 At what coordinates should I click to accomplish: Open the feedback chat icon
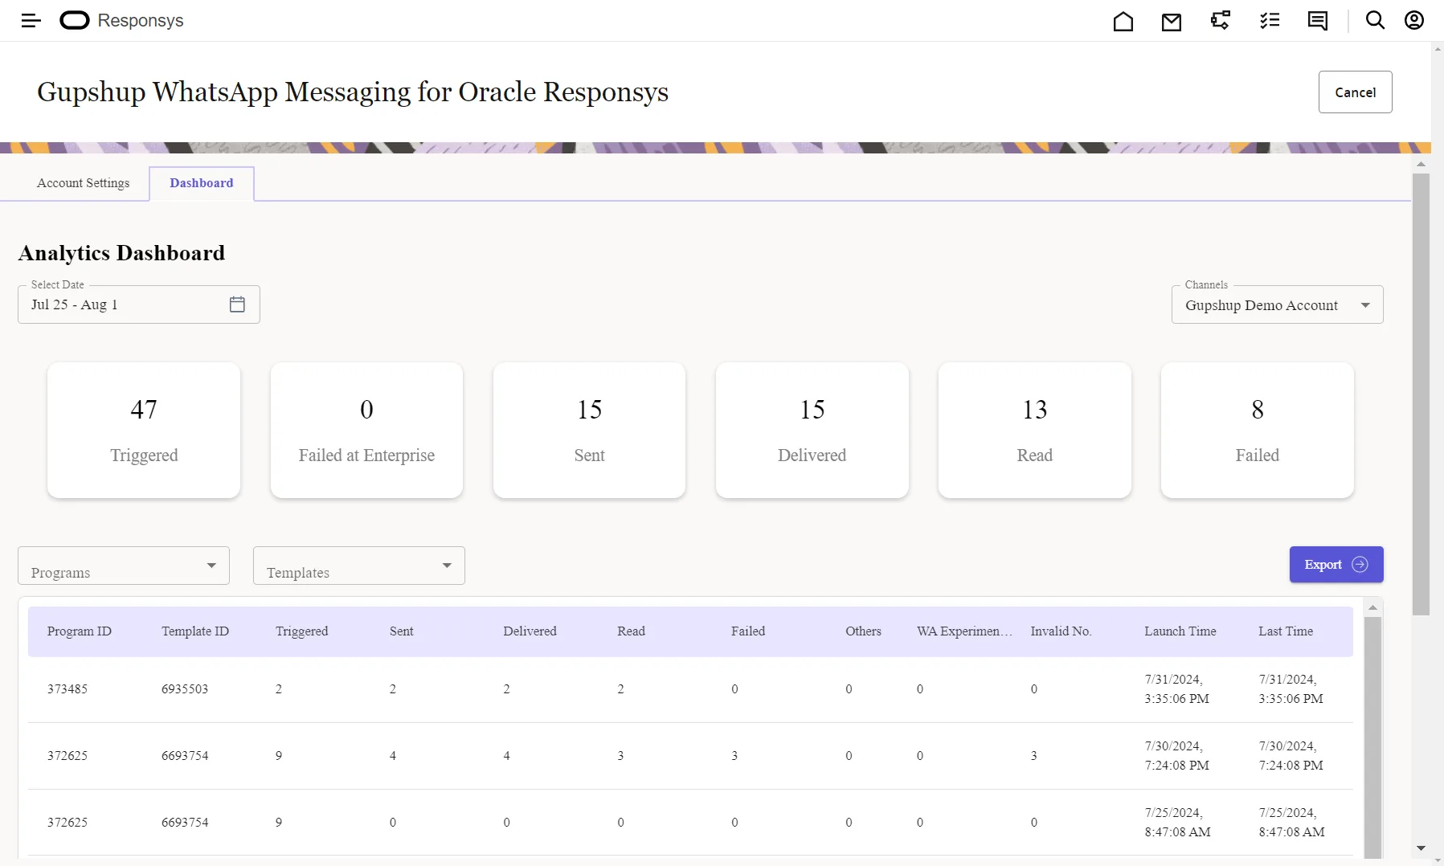[1317, 21]
